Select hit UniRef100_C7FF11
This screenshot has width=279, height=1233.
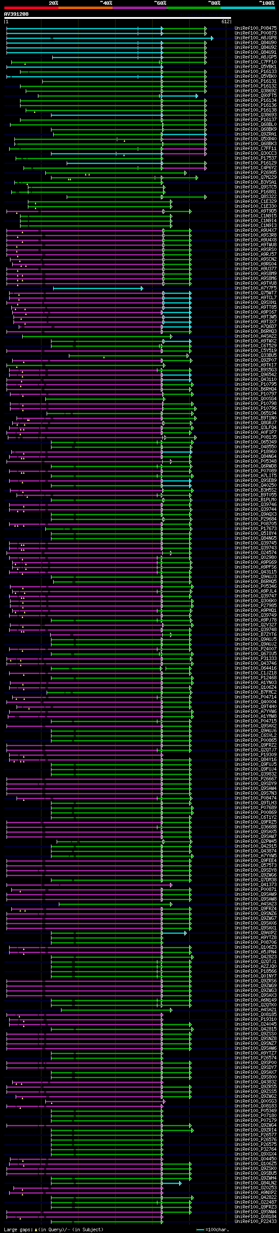click(255, 148)
